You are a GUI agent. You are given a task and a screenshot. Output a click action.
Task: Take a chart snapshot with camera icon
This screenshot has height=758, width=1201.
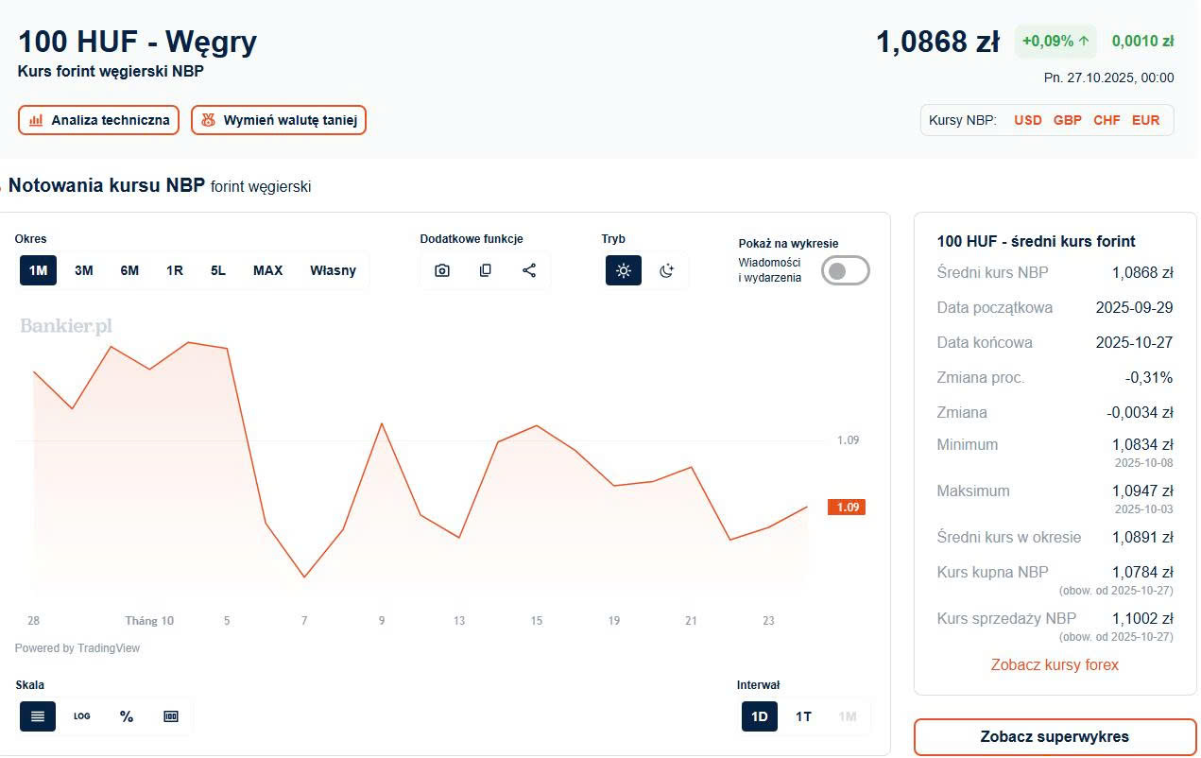(441, 270)
